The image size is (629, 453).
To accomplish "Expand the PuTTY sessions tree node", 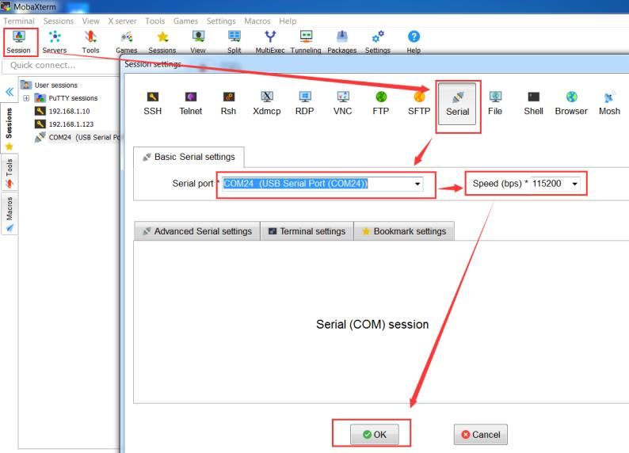I will coord(26,98).
